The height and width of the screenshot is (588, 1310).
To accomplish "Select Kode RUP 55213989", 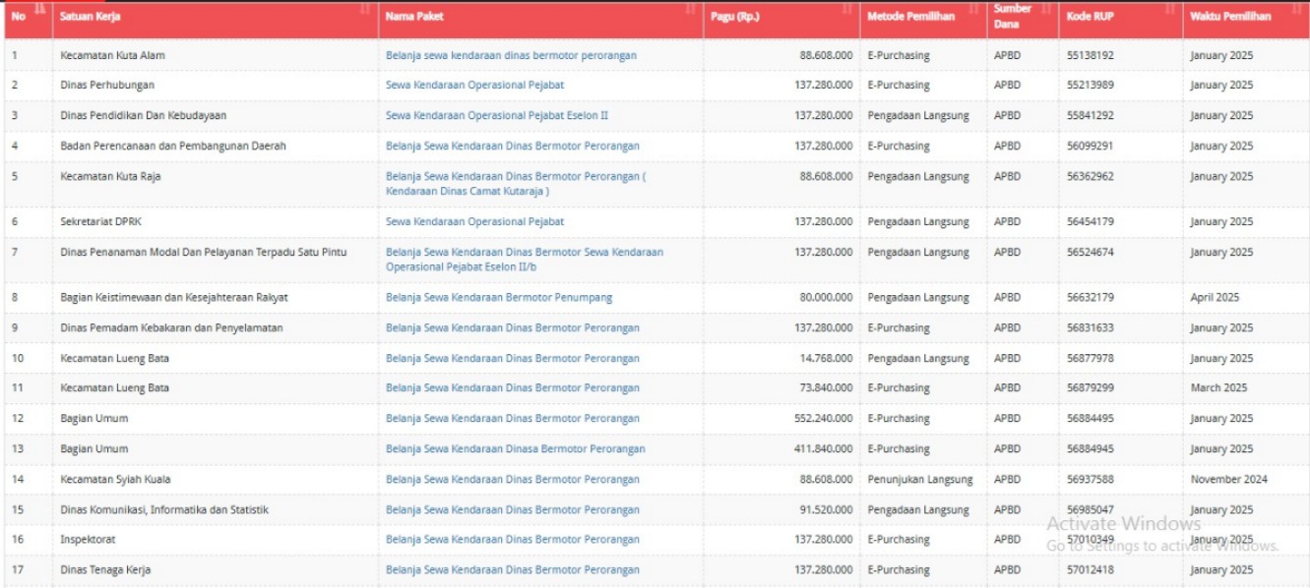I will (1091, 85).
